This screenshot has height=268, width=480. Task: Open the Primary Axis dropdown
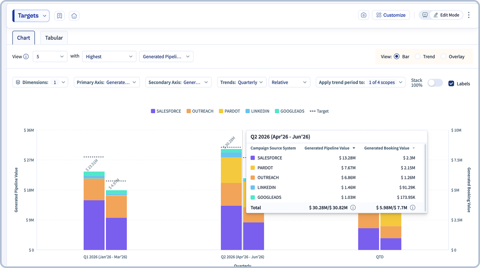107,82
